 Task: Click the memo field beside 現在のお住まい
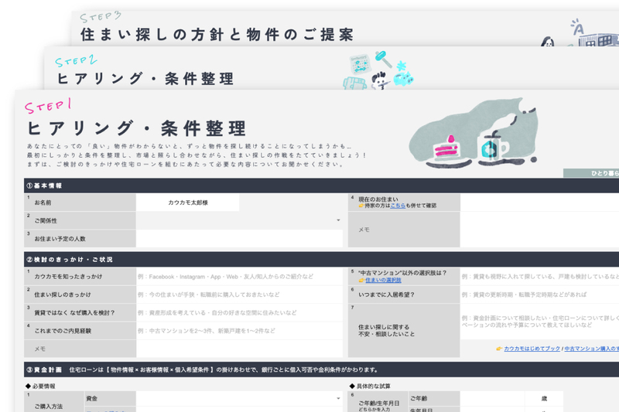tap(539, 230)
